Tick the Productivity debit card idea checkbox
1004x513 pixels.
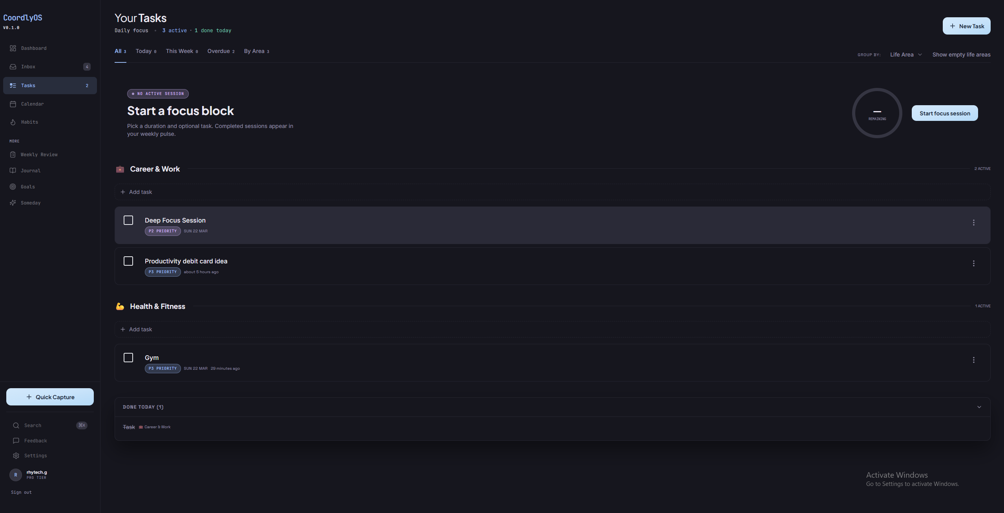pyautogui.click(x=128, y=261)
